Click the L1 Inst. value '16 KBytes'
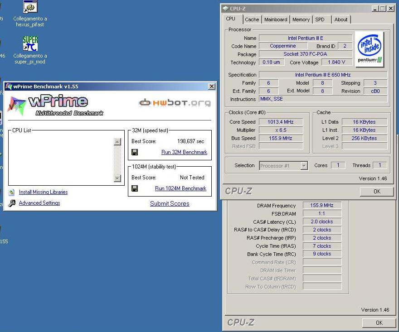 pyautogui.click(x=364, y=130)
